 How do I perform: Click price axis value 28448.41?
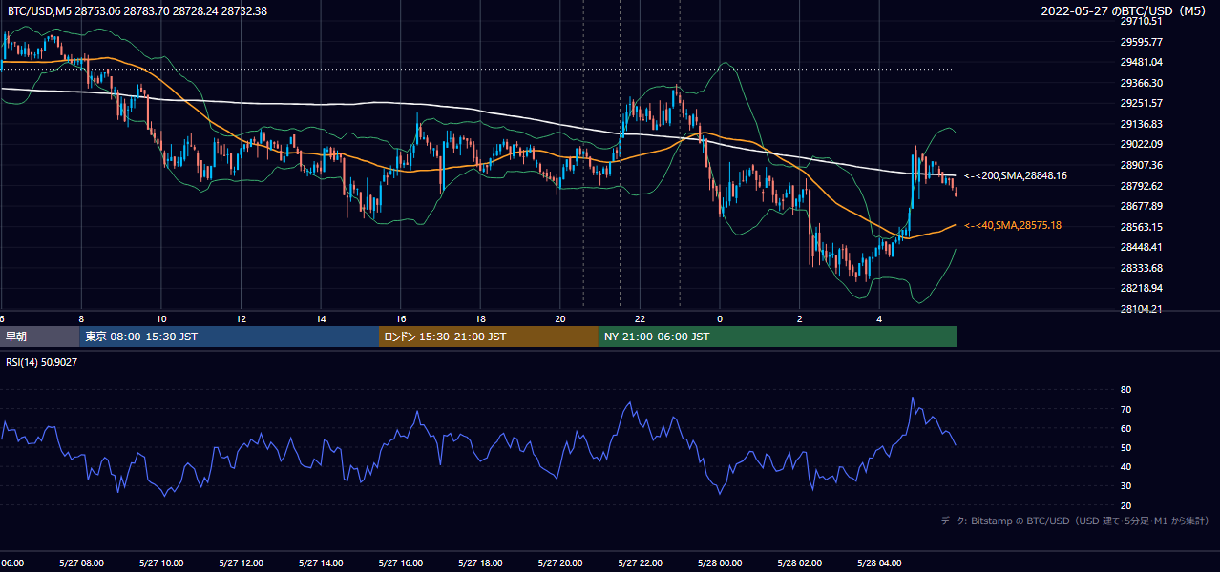[1141, 247]
